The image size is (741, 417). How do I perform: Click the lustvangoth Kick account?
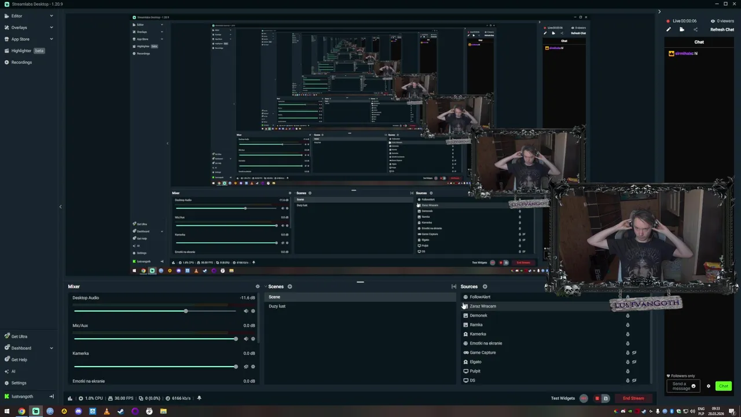19,397
